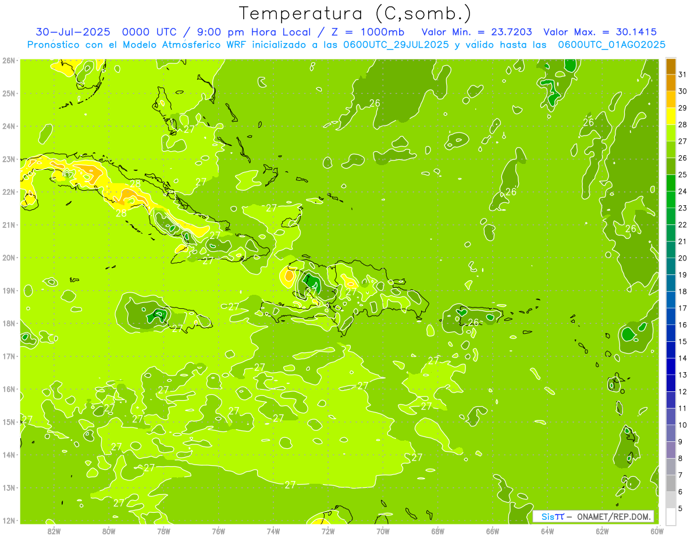Screen dimensions: 698x539
Task: Click the green legend band between 23 and 24
Action: click(671, 199)
